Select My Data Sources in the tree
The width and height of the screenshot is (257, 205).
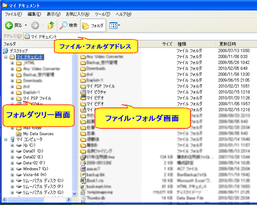pyautogui.click(x=38, y=134)
